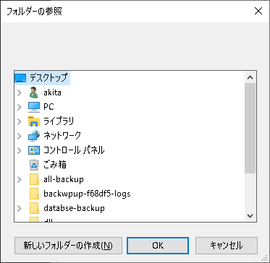This screenshot has width=270, height=263.
Task: Confirm with the OK button
Action: point(158,246)
